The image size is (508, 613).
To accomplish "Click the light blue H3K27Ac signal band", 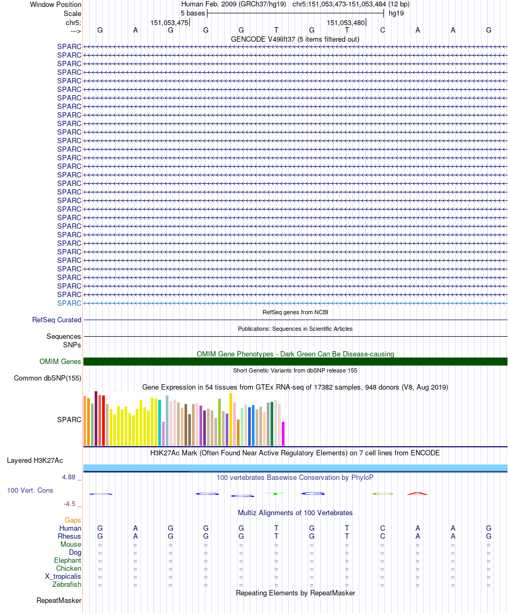I will [x=295, y=468].
